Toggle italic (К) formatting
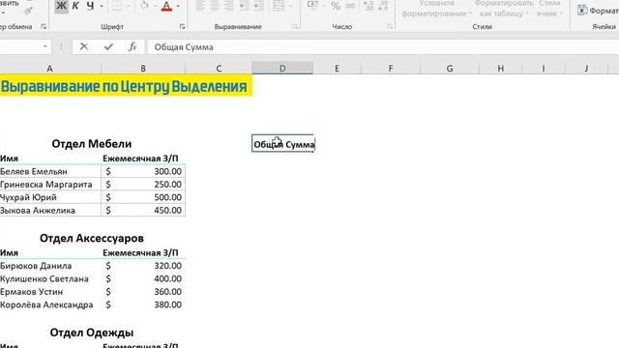This screenshot has height=348, width=619. (75, 6)
